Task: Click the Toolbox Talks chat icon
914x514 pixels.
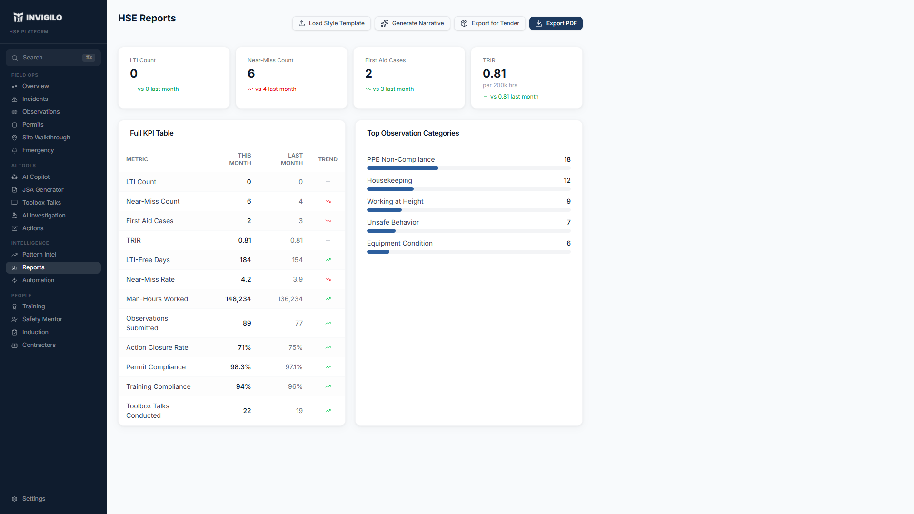Action: pyautogui.click(x=14, y=203)
